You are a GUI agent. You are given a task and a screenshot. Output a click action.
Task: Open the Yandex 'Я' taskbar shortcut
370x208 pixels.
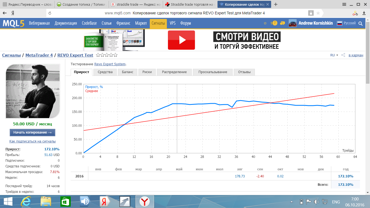click(x=104, y=202)
